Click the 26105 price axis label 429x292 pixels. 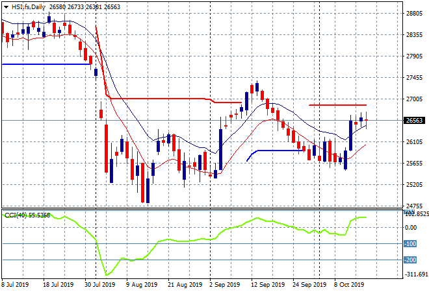[414, 141]
